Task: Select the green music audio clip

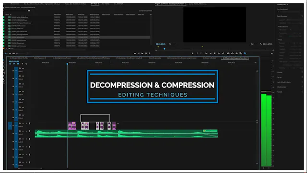Action: (x=126, y=134)
